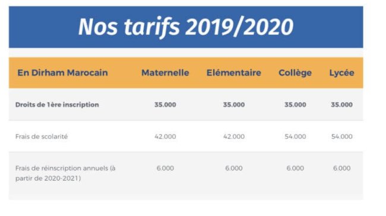Click the Collège column header
386x216 pixels.
[x=295, y=73]
